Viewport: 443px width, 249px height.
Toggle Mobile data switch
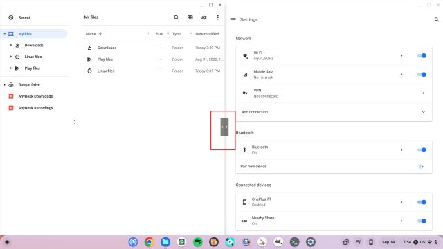click(x=422, y=75)
